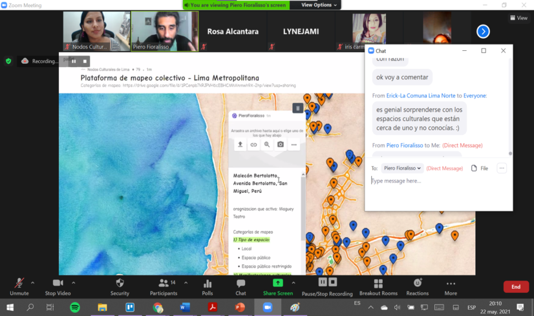The image size is (534, 316).
Task: Open Breakout Rooms
Action: (378, 286)
